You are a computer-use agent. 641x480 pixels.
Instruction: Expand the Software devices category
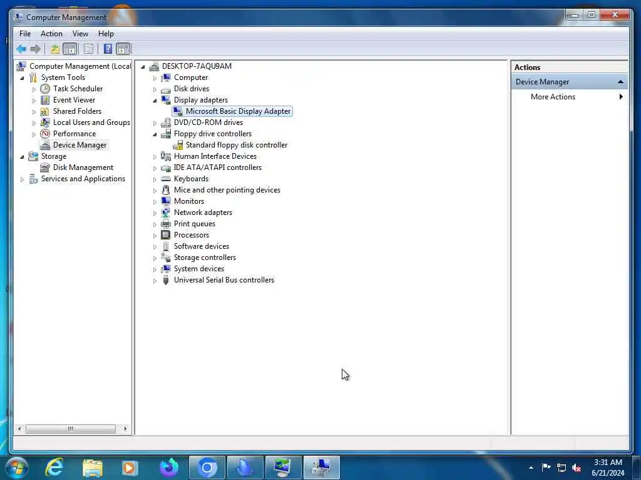tap(155, 246)
